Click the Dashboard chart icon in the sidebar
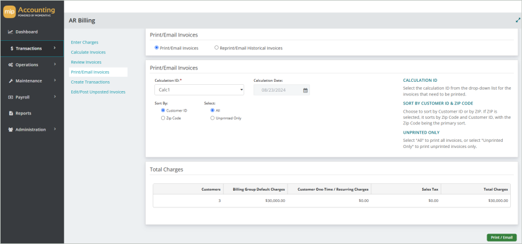 tap(11, 32)
